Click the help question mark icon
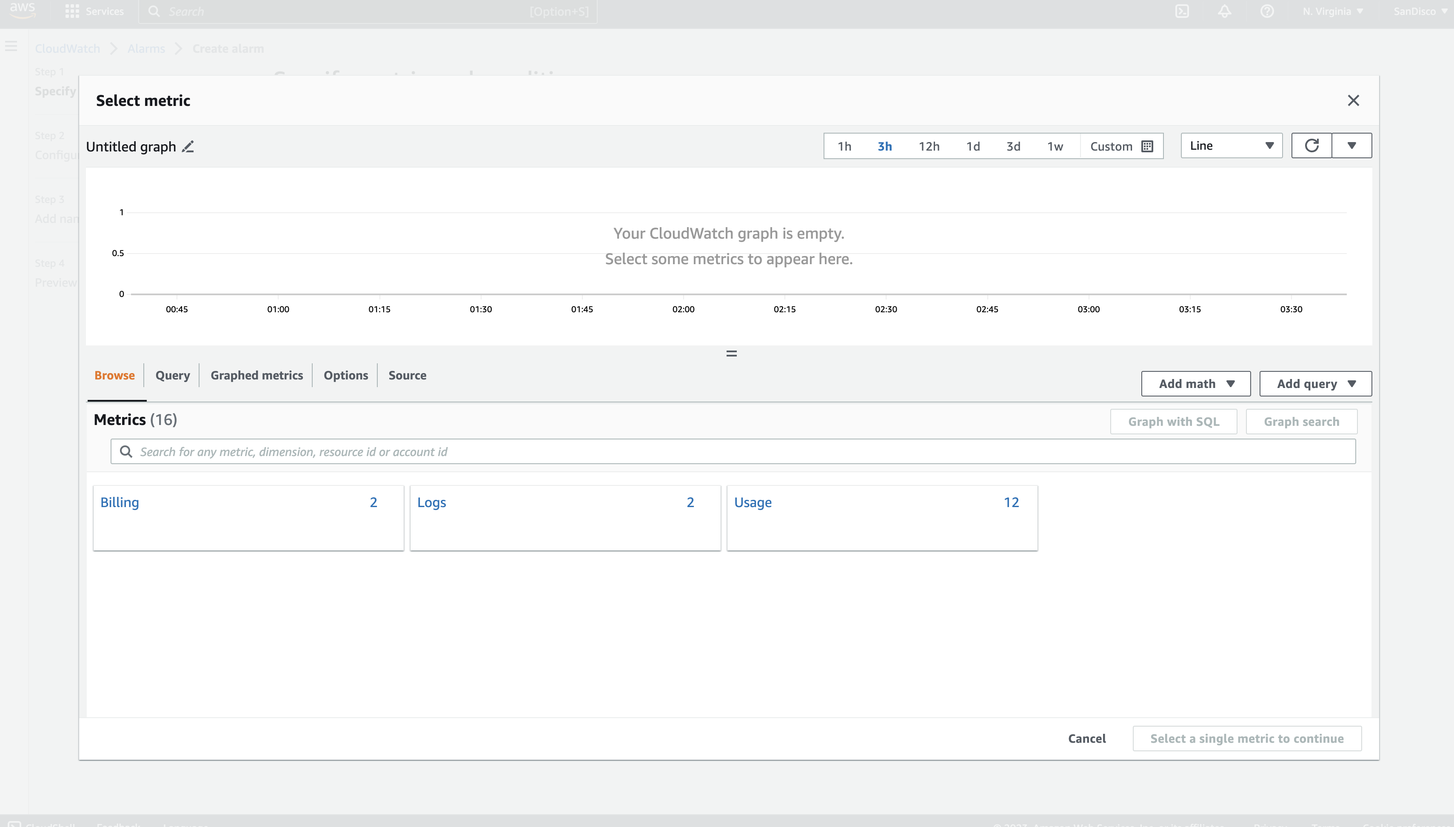The image size is (1454, 827). (1266, 11)
